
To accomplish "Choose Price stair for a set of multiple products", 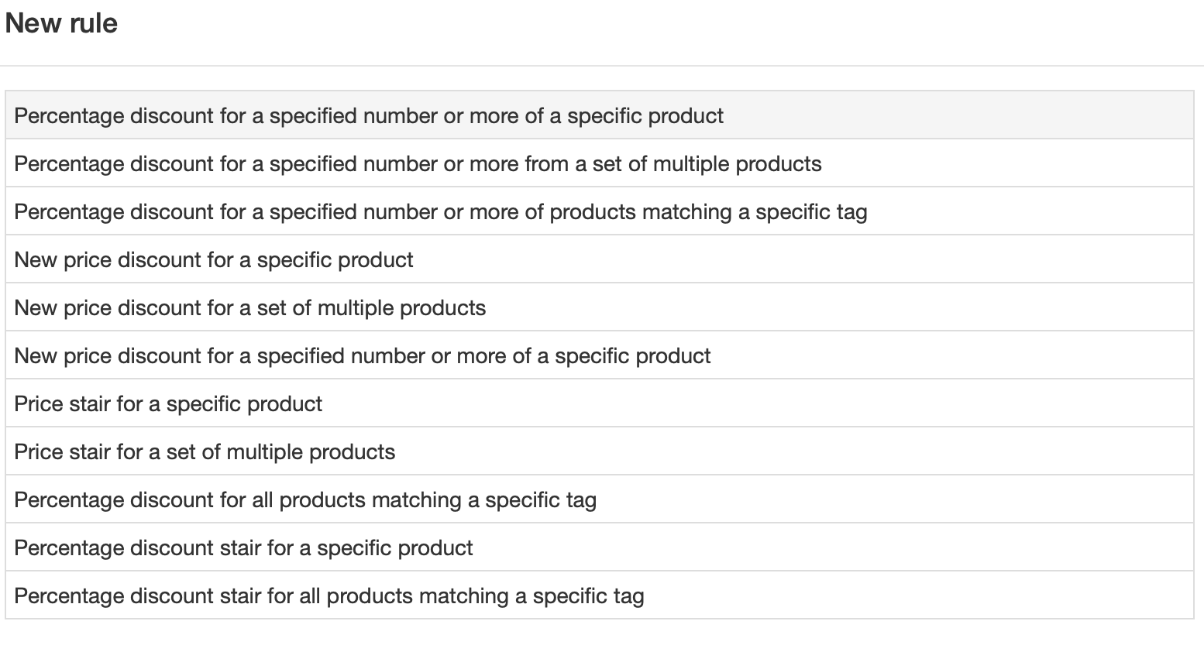I will click(205, 452).
